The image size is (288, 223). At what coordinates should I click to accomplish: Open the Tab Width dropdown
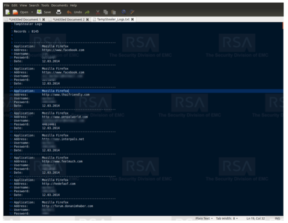click(x=227, y=218)
